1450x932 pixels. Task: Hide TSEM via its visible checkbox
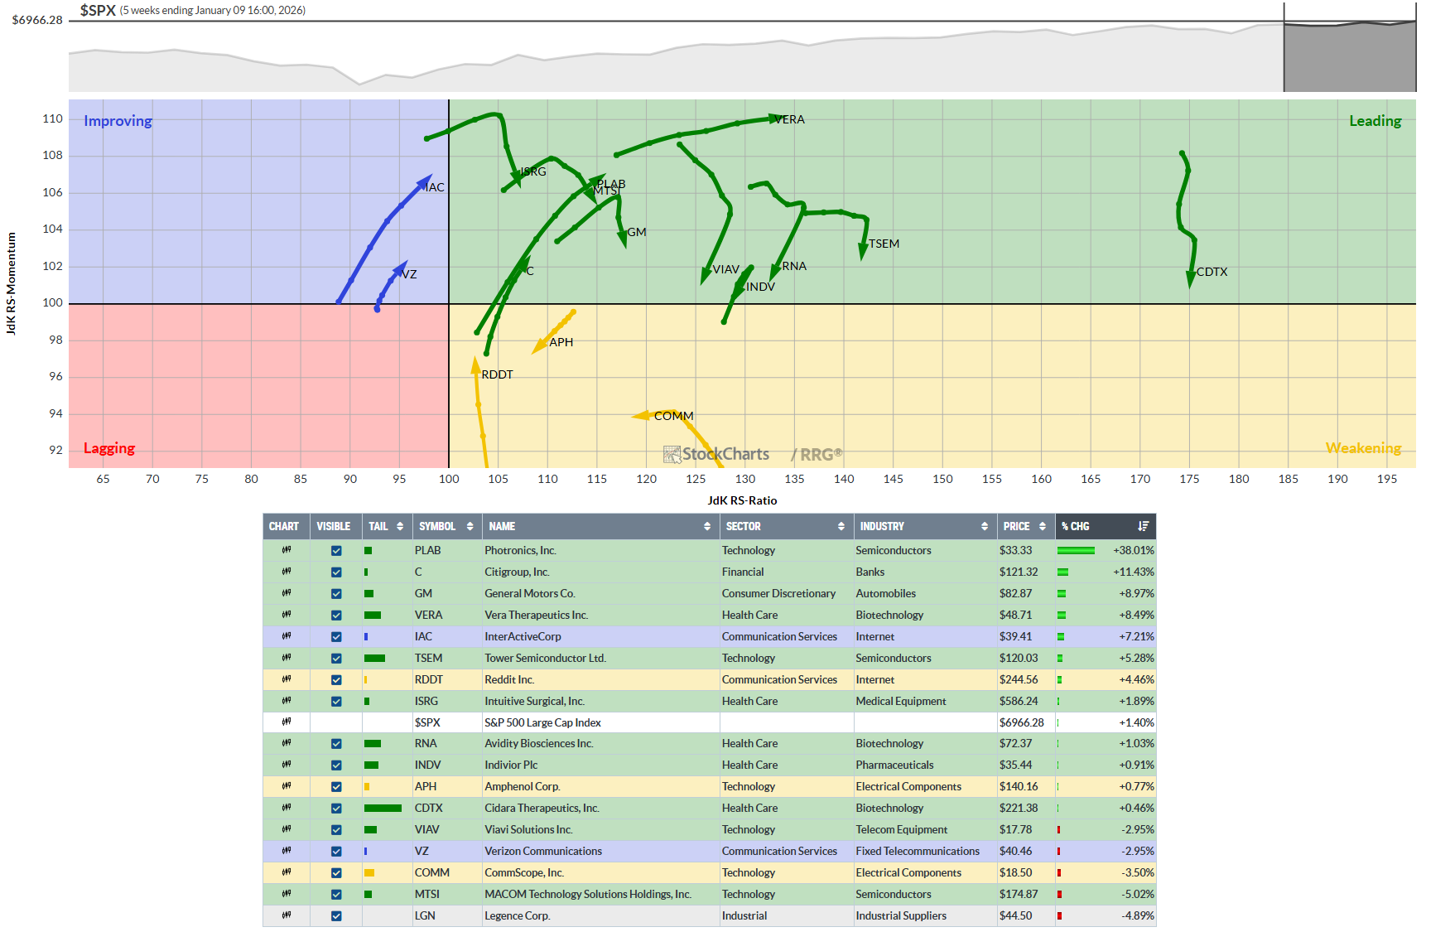click(x=336, y=658)
